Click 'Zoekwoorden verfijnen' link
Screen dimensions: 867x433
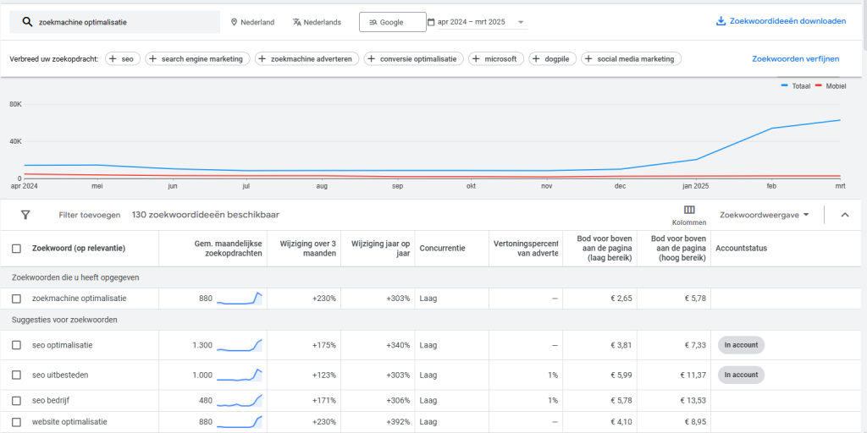(795, 58)
